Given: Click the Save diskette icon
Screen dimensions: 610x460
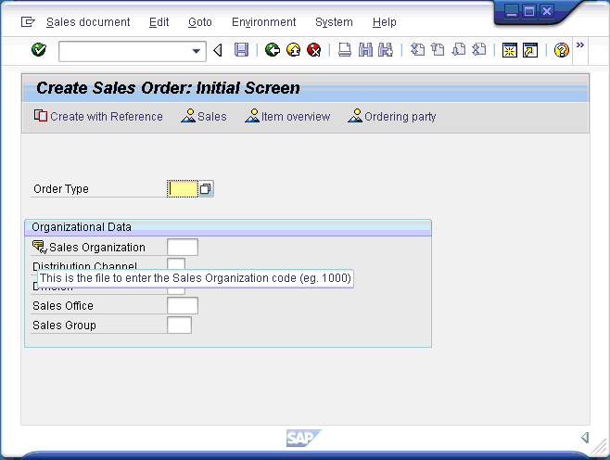Looking at the screenshot, I should [241, 50].
